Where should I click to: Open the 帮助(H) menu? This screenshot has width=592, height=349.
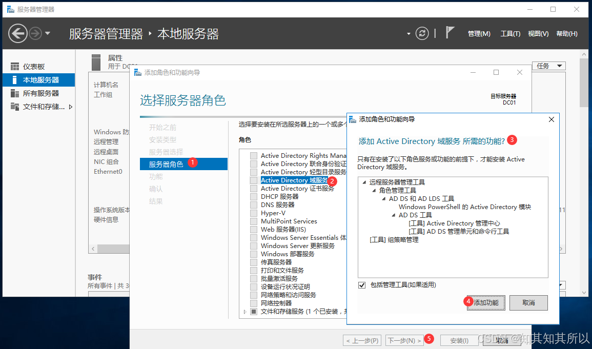pyautogui.click(x=567, y=34)
